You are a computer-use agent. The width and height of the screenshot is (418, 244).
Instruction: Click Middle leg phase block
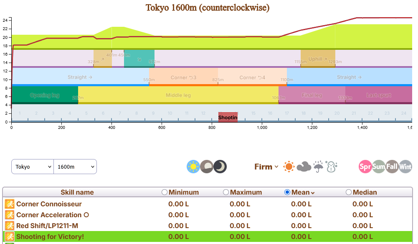(178, 95)
